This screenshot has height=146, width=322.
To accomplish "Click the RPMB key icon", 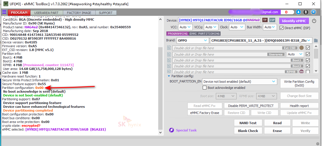I will 302,72.
